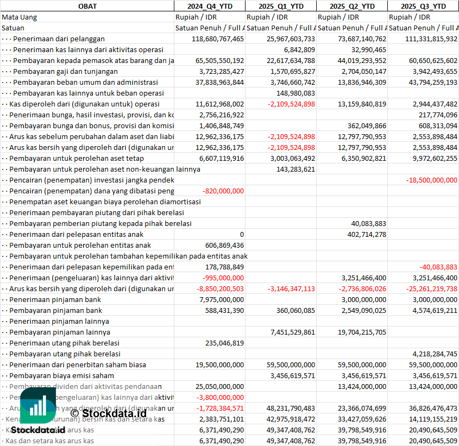Select the 2025_Q3_YTD column header

point(423,6)
